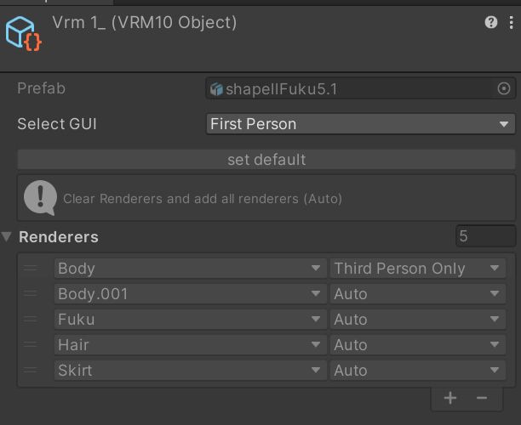
Task: Open the Auto dropdown for Fuku
Action: [418, 320]
